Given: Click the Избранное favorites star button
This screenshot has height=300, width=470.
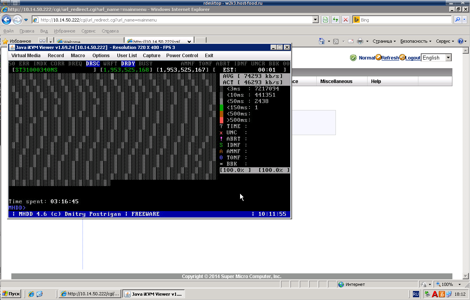Looking at the screenshot, I should 17,41.
